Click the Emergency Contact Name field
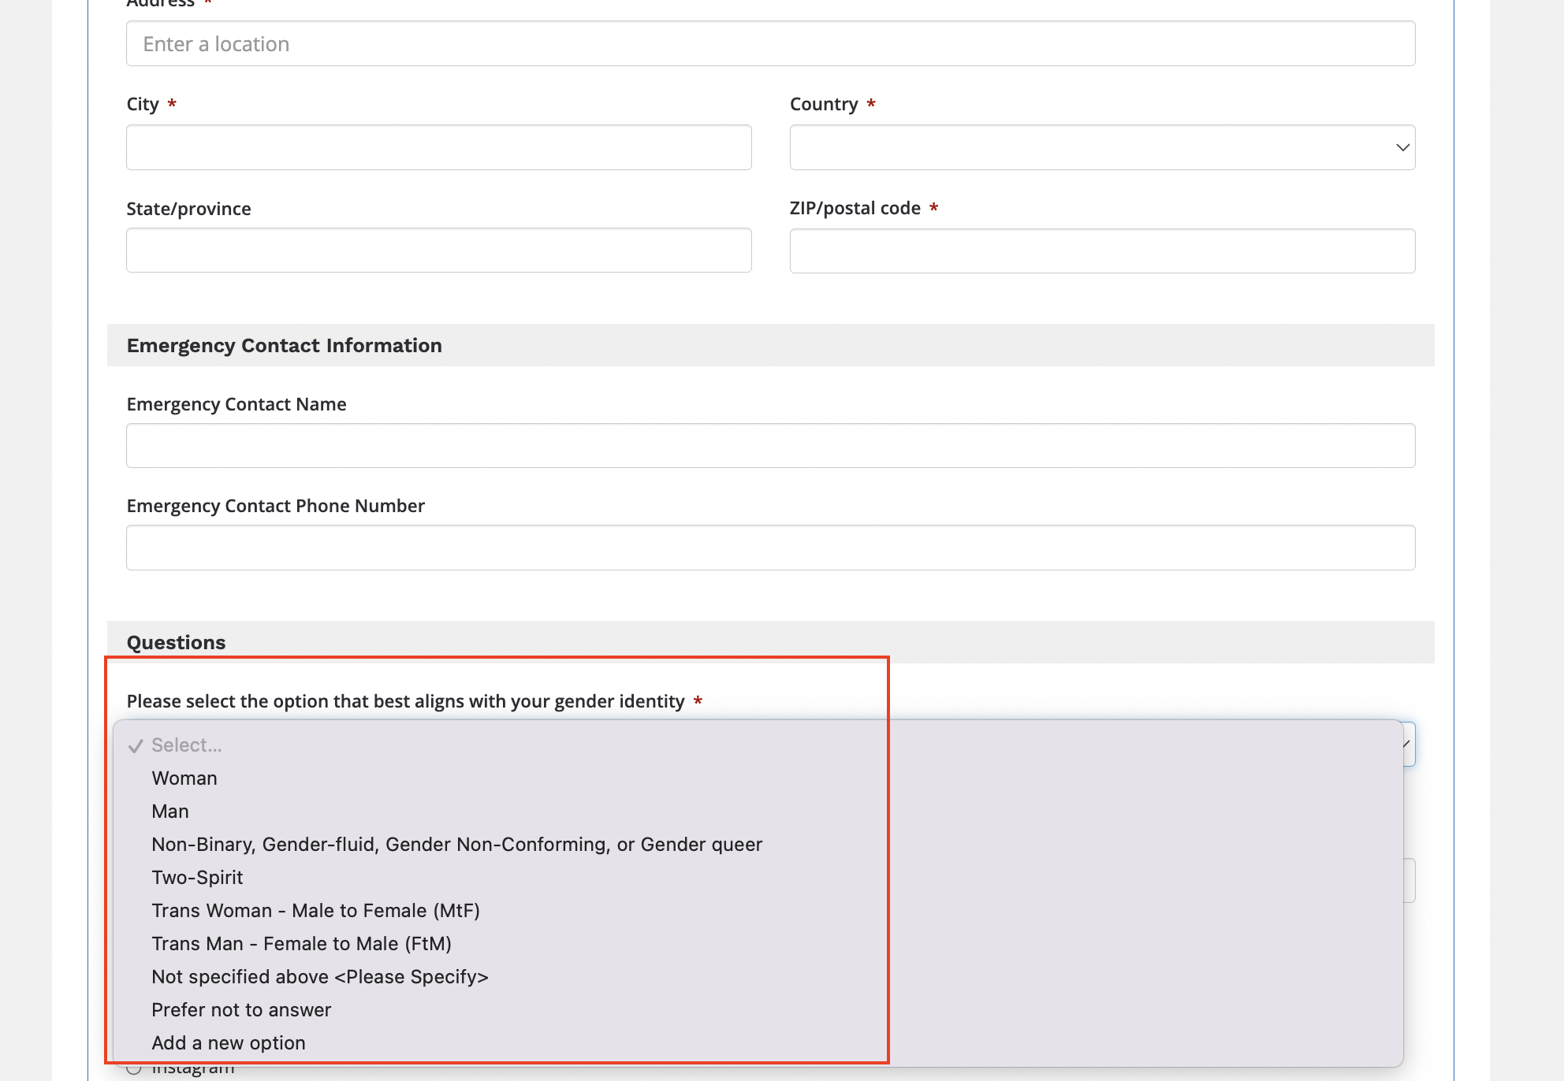Viewport: 1564px width, 1081px height. click(770, 446)
